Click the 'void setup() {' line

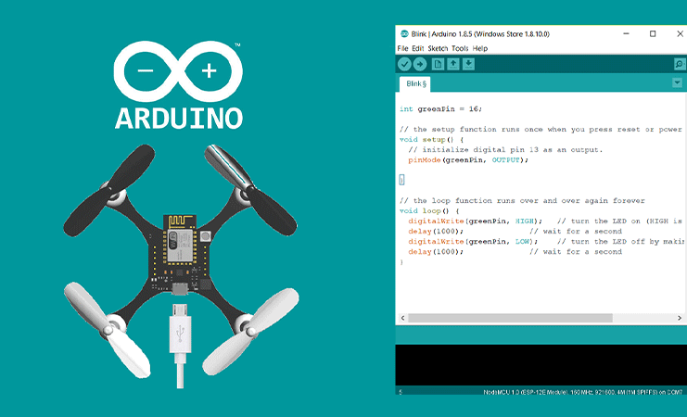431,140
